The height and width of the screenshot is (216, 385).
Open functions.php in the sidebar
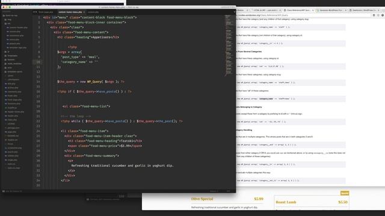pyautogui.click(x=13, y=104)
